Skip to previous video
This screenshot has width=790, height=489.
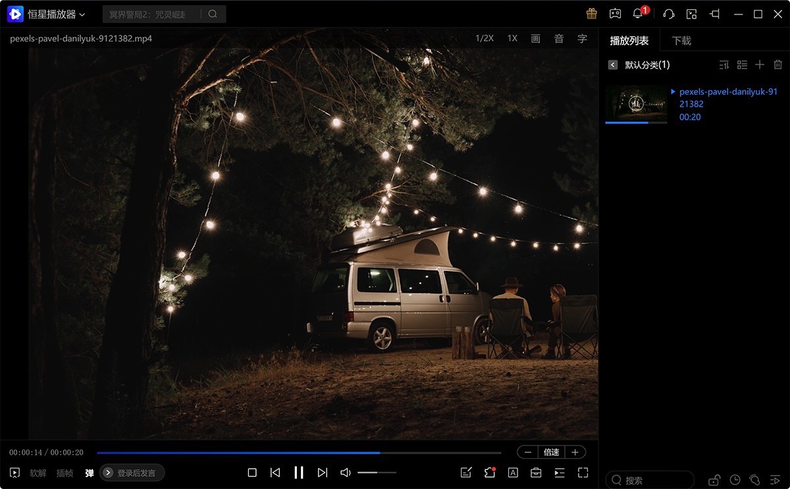pos(275,473)
